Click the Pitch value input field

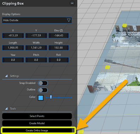tap(36, 60)
